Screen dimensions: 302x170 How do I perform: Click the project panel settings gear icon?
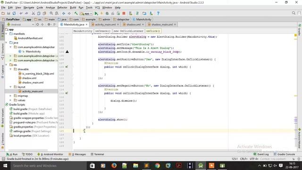pos(49,25)
